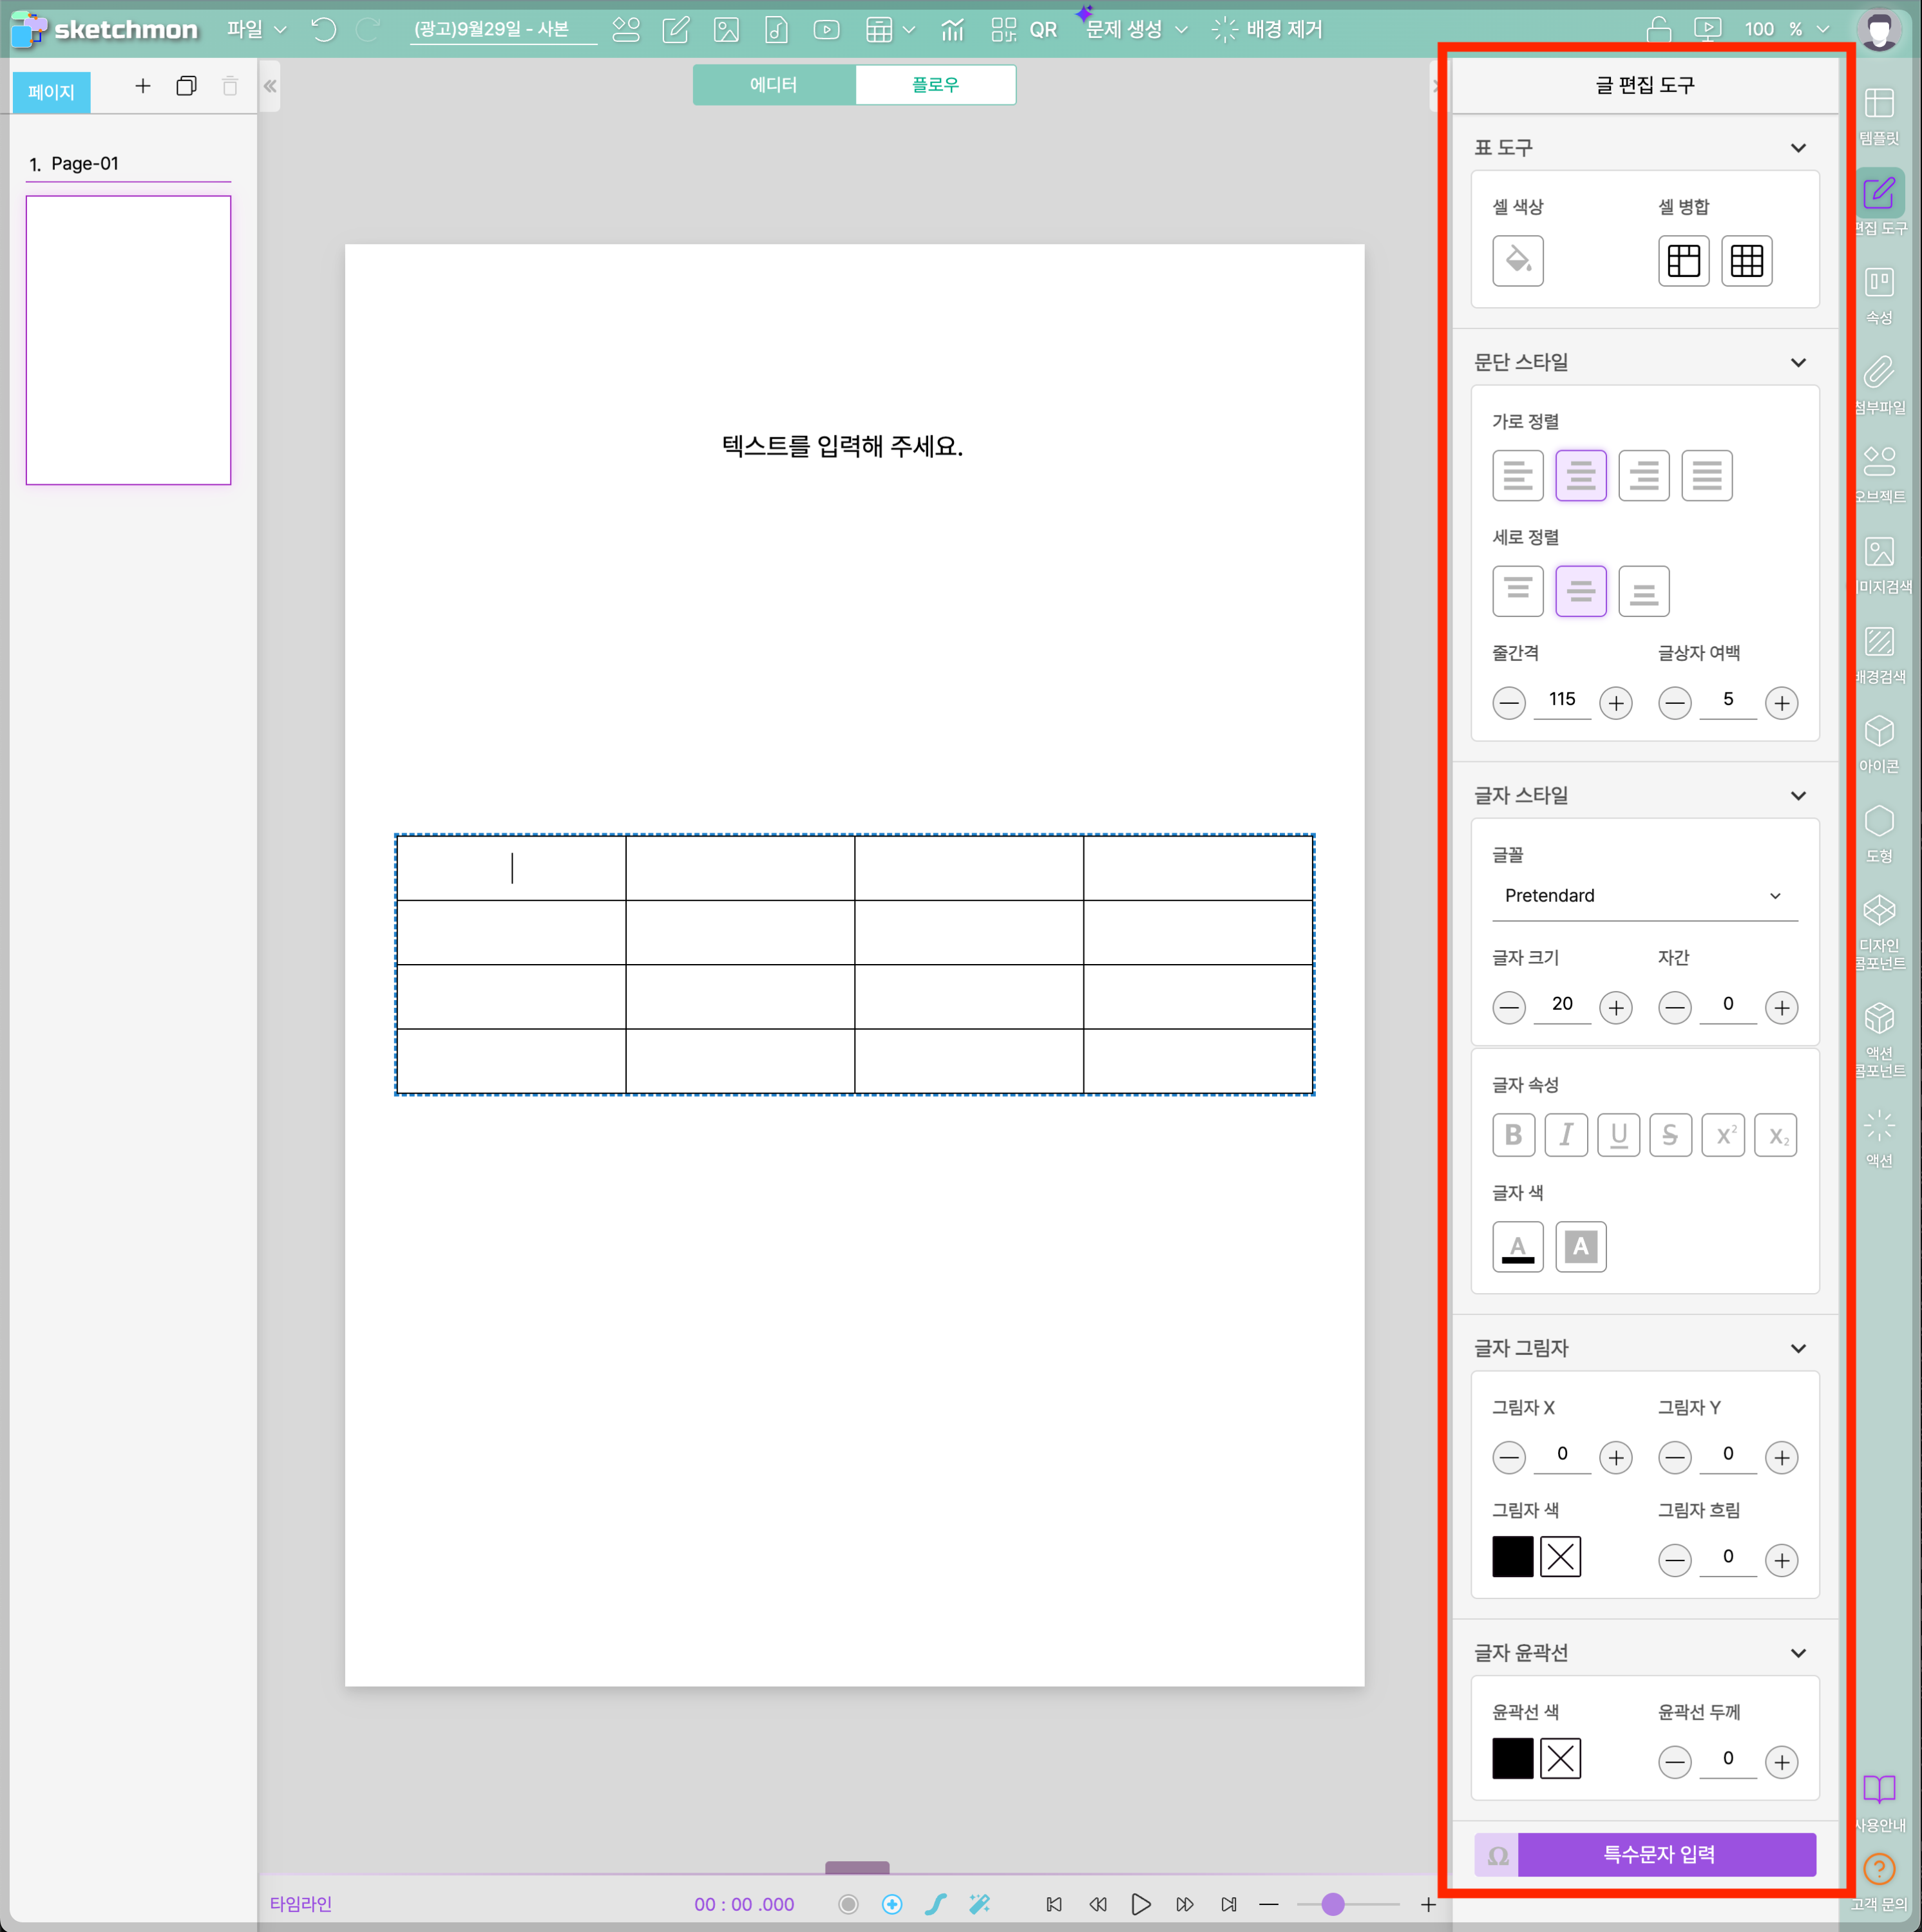This screenshot has height=1932, width=1922.
Task: Collapse the 문단 스타일 section
Action: click(1798, 363)
